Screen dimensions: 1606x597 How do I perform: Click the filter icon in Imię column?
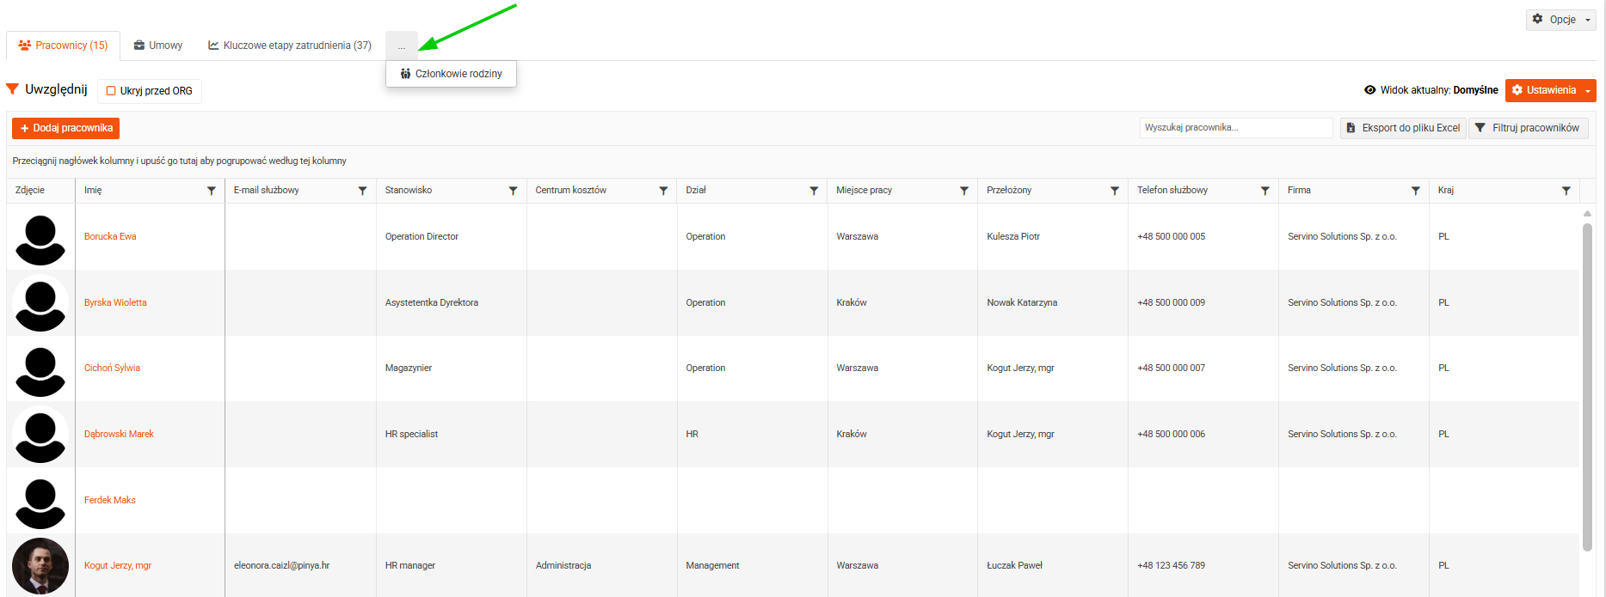(212, 191)
